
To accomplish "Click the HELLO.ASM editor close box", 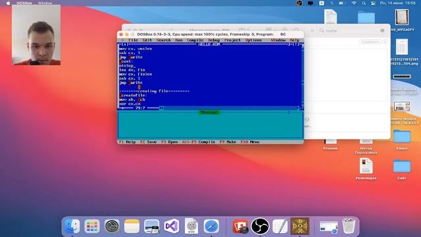I will pos(125,44).
